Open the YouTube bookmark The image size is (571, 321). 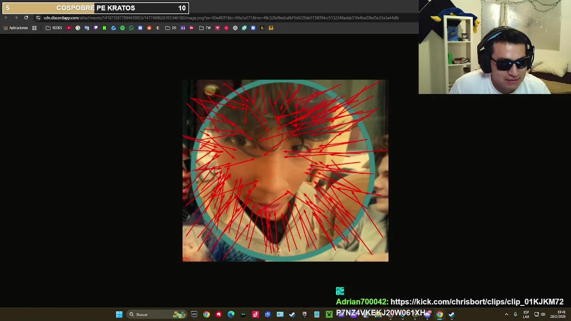click(69, 28)
